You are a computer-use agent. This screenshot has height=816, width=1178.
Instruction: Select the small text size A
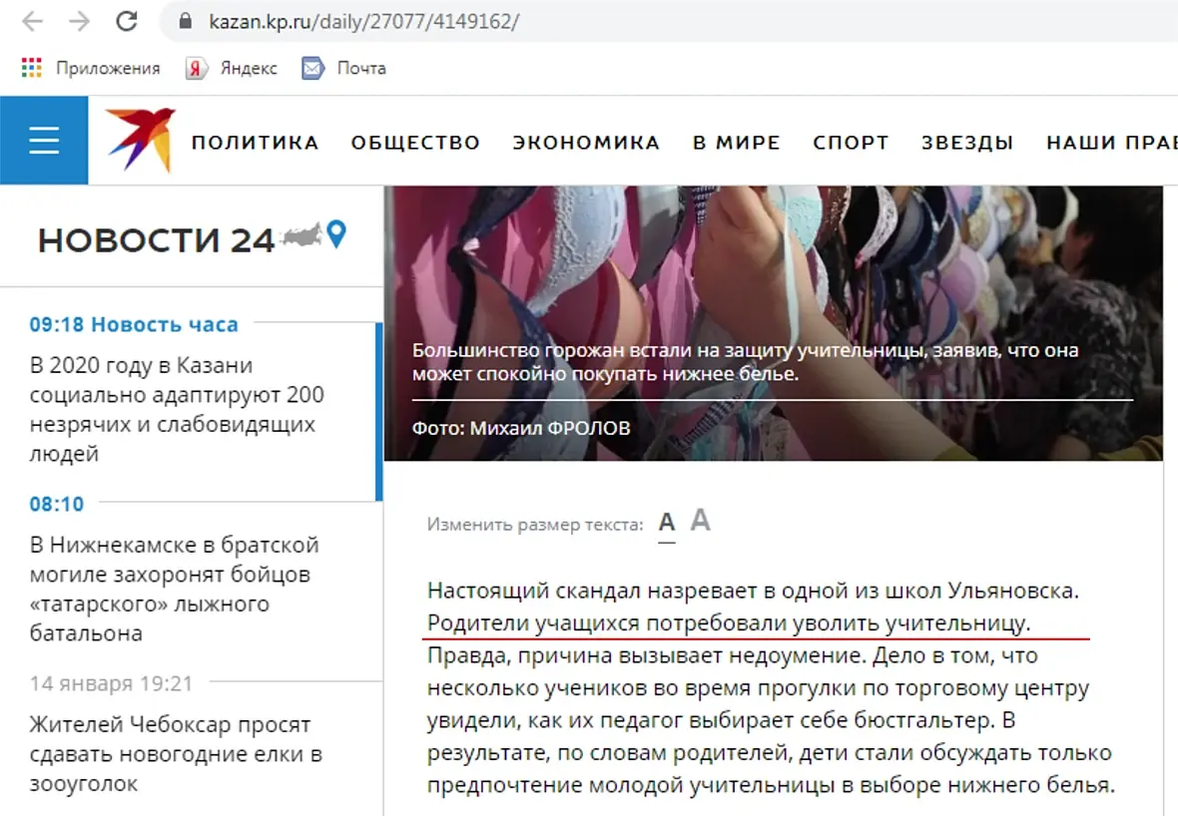coord(667,522)
